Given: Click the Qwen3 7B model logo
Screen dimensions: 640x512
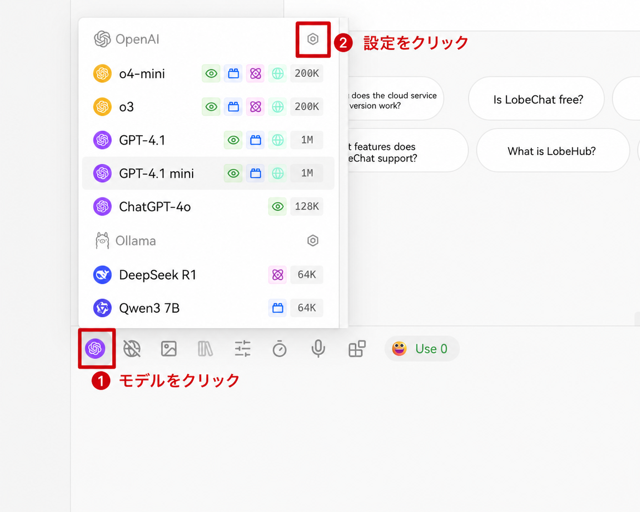Looking at the screenshot, I should tap(102, 308).
